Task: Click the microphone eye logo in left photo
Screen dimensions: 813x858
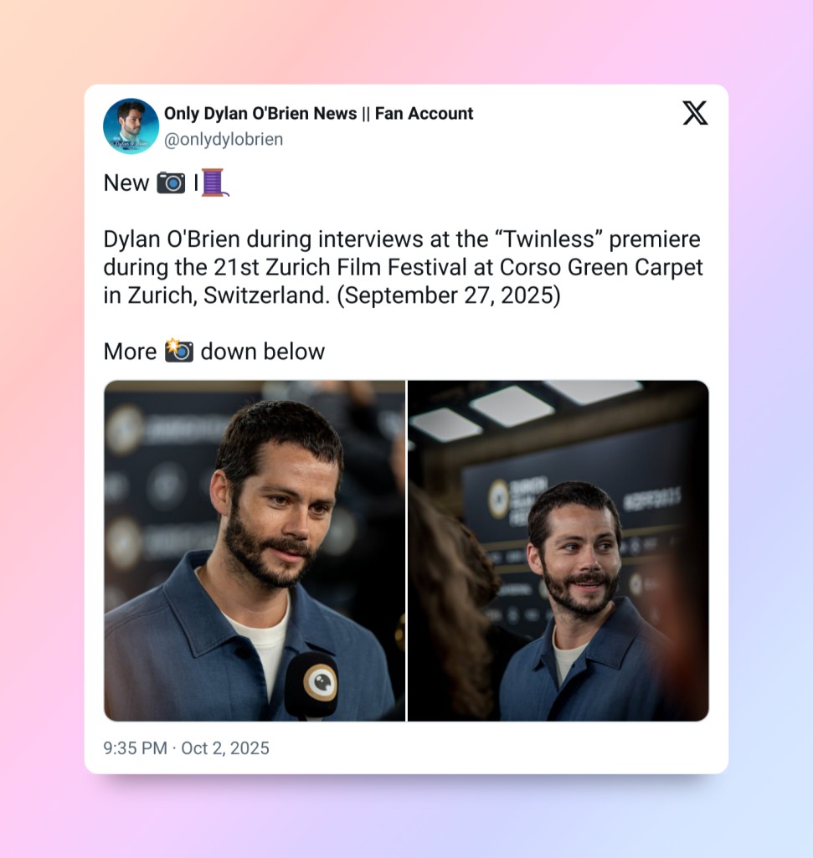Action: [321, 682]
